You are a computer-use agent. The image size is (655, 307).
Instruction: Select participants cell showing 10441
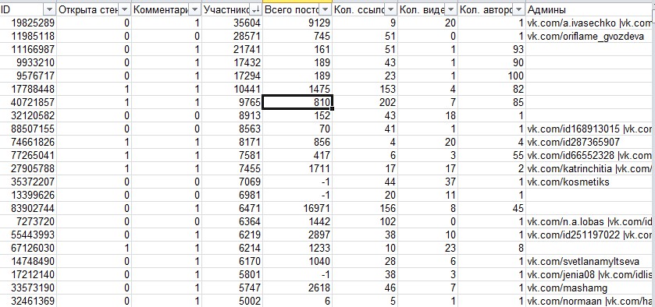pyautogui.click(x=232, y=89)
